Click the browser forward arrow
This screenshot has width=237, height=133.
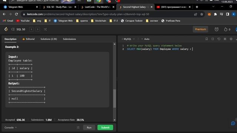pyautogui.click(x=10, y=14)
